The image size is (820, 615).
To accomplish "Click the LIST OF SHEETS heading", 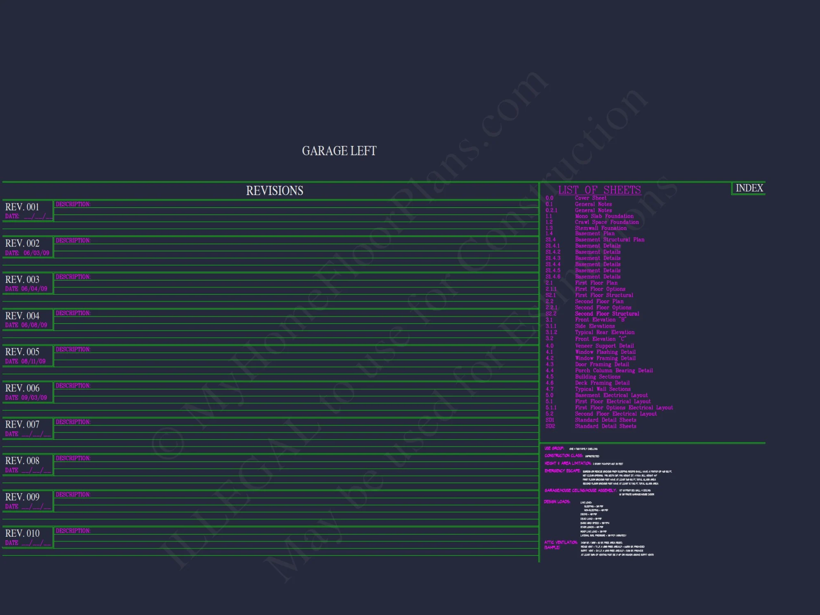I will click(599, 190).
